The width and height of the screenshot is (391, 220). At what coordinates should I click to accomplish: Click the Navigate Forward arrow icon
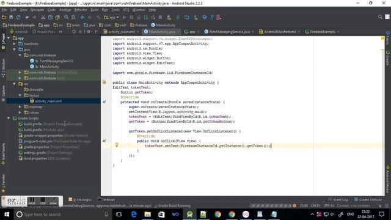tap(90, 17)
